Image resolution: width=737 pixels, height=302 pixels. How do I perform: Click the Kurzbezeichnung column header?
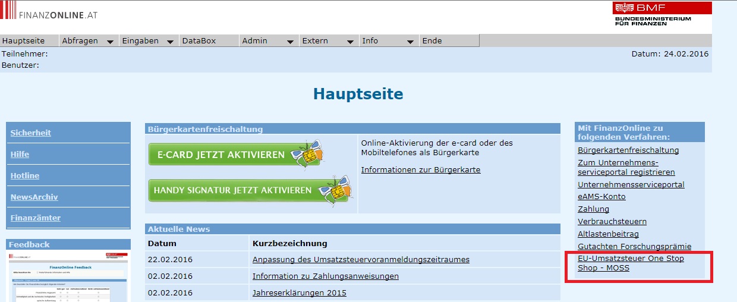[x=290, y=243]
